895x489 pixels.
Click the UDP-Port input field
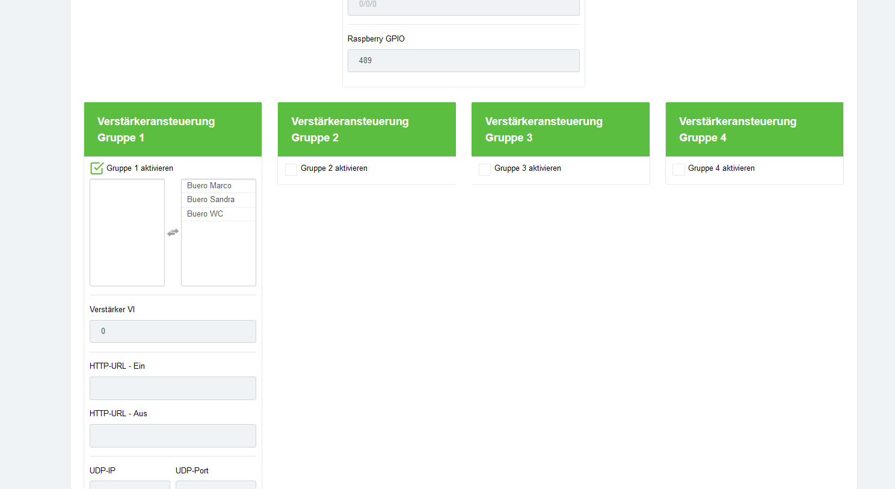pyautogui.click(x=215, y=485)
